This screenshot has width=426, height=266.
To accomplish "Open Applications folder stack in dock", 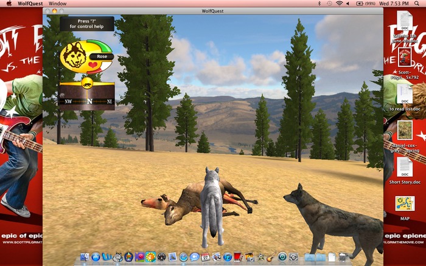I will tap(309, 257).
